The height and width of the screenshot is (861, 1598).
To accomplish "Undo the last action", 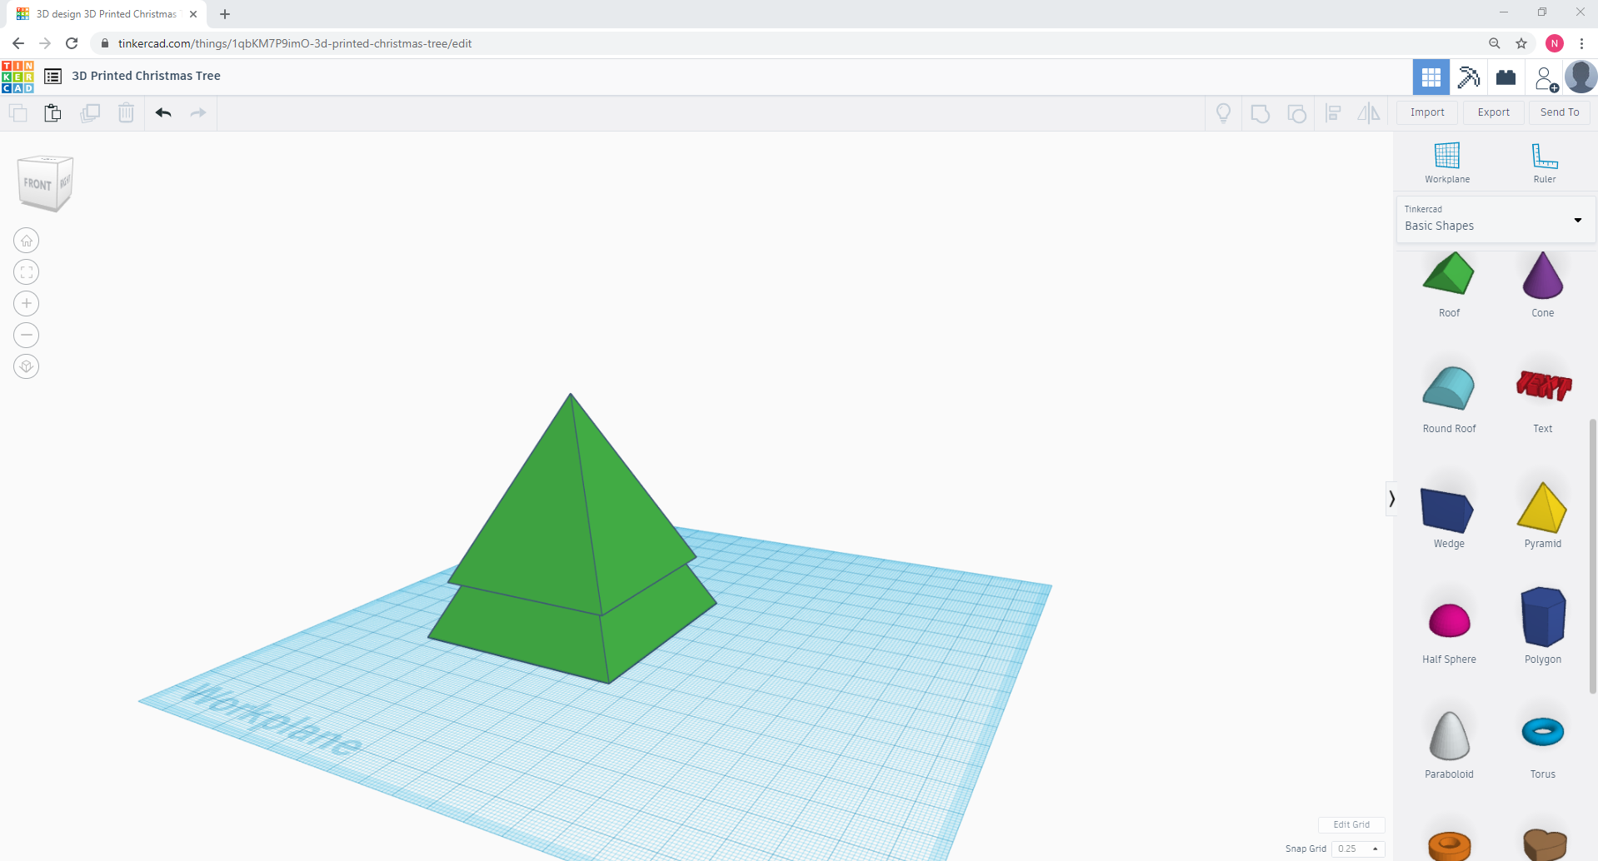I will point(163,112).
